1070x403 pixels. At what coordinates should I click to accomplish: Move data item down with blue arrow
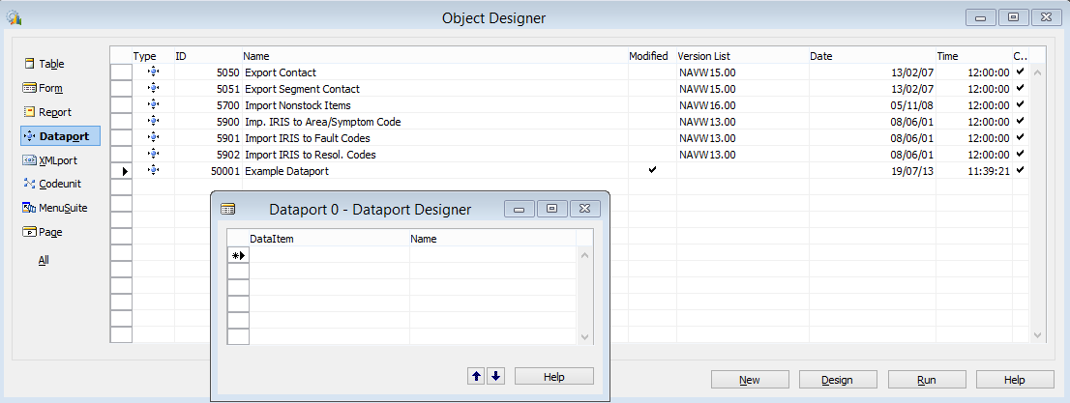pyautogui.click(x=496, y=376)
